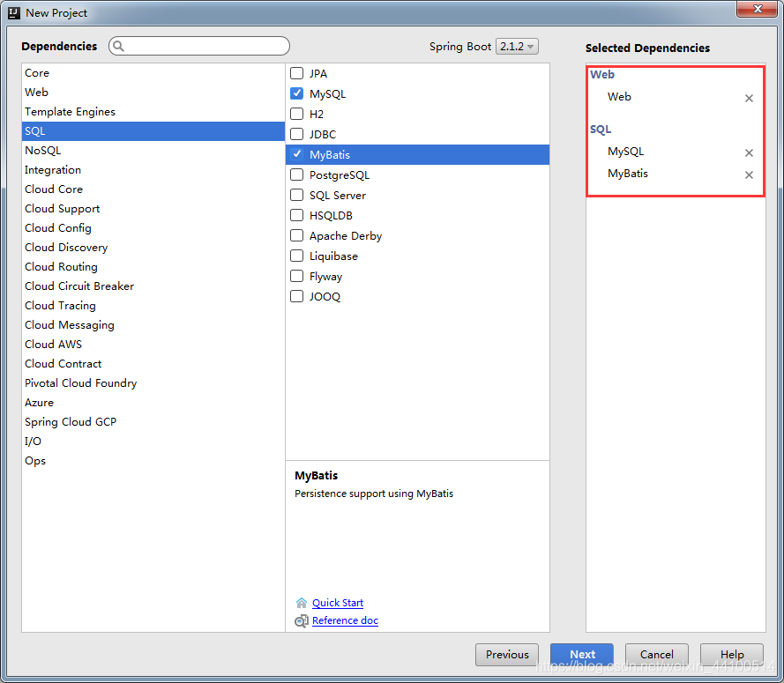Choose Cloud Config category
Screen dimensions: 784x683
(153, 228)
